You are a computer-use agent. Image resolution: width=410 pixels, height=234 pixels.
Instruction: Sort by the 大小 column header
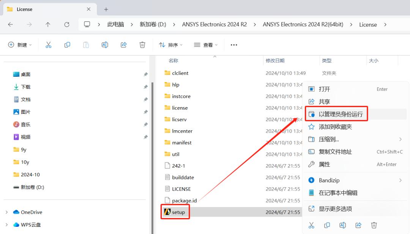[x=374, y=61]
